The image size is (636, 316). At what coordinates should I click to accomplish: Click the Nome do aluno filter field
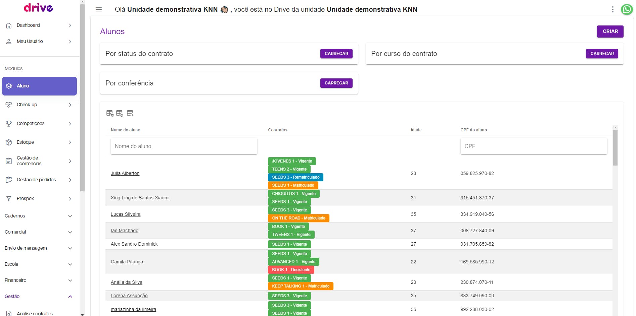[x=184, y=146]
